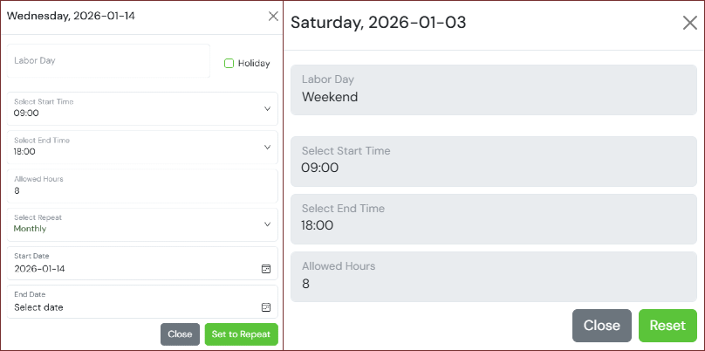This screenshot has height=351, width=705.
Task: Click the read-only End Time 18:00 field
Action: 493,217
